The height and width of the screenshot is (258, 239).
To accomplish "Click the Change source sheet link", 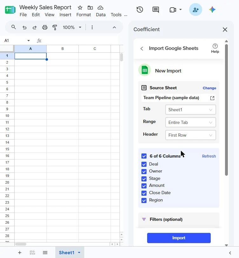I will tap(209, 88).
